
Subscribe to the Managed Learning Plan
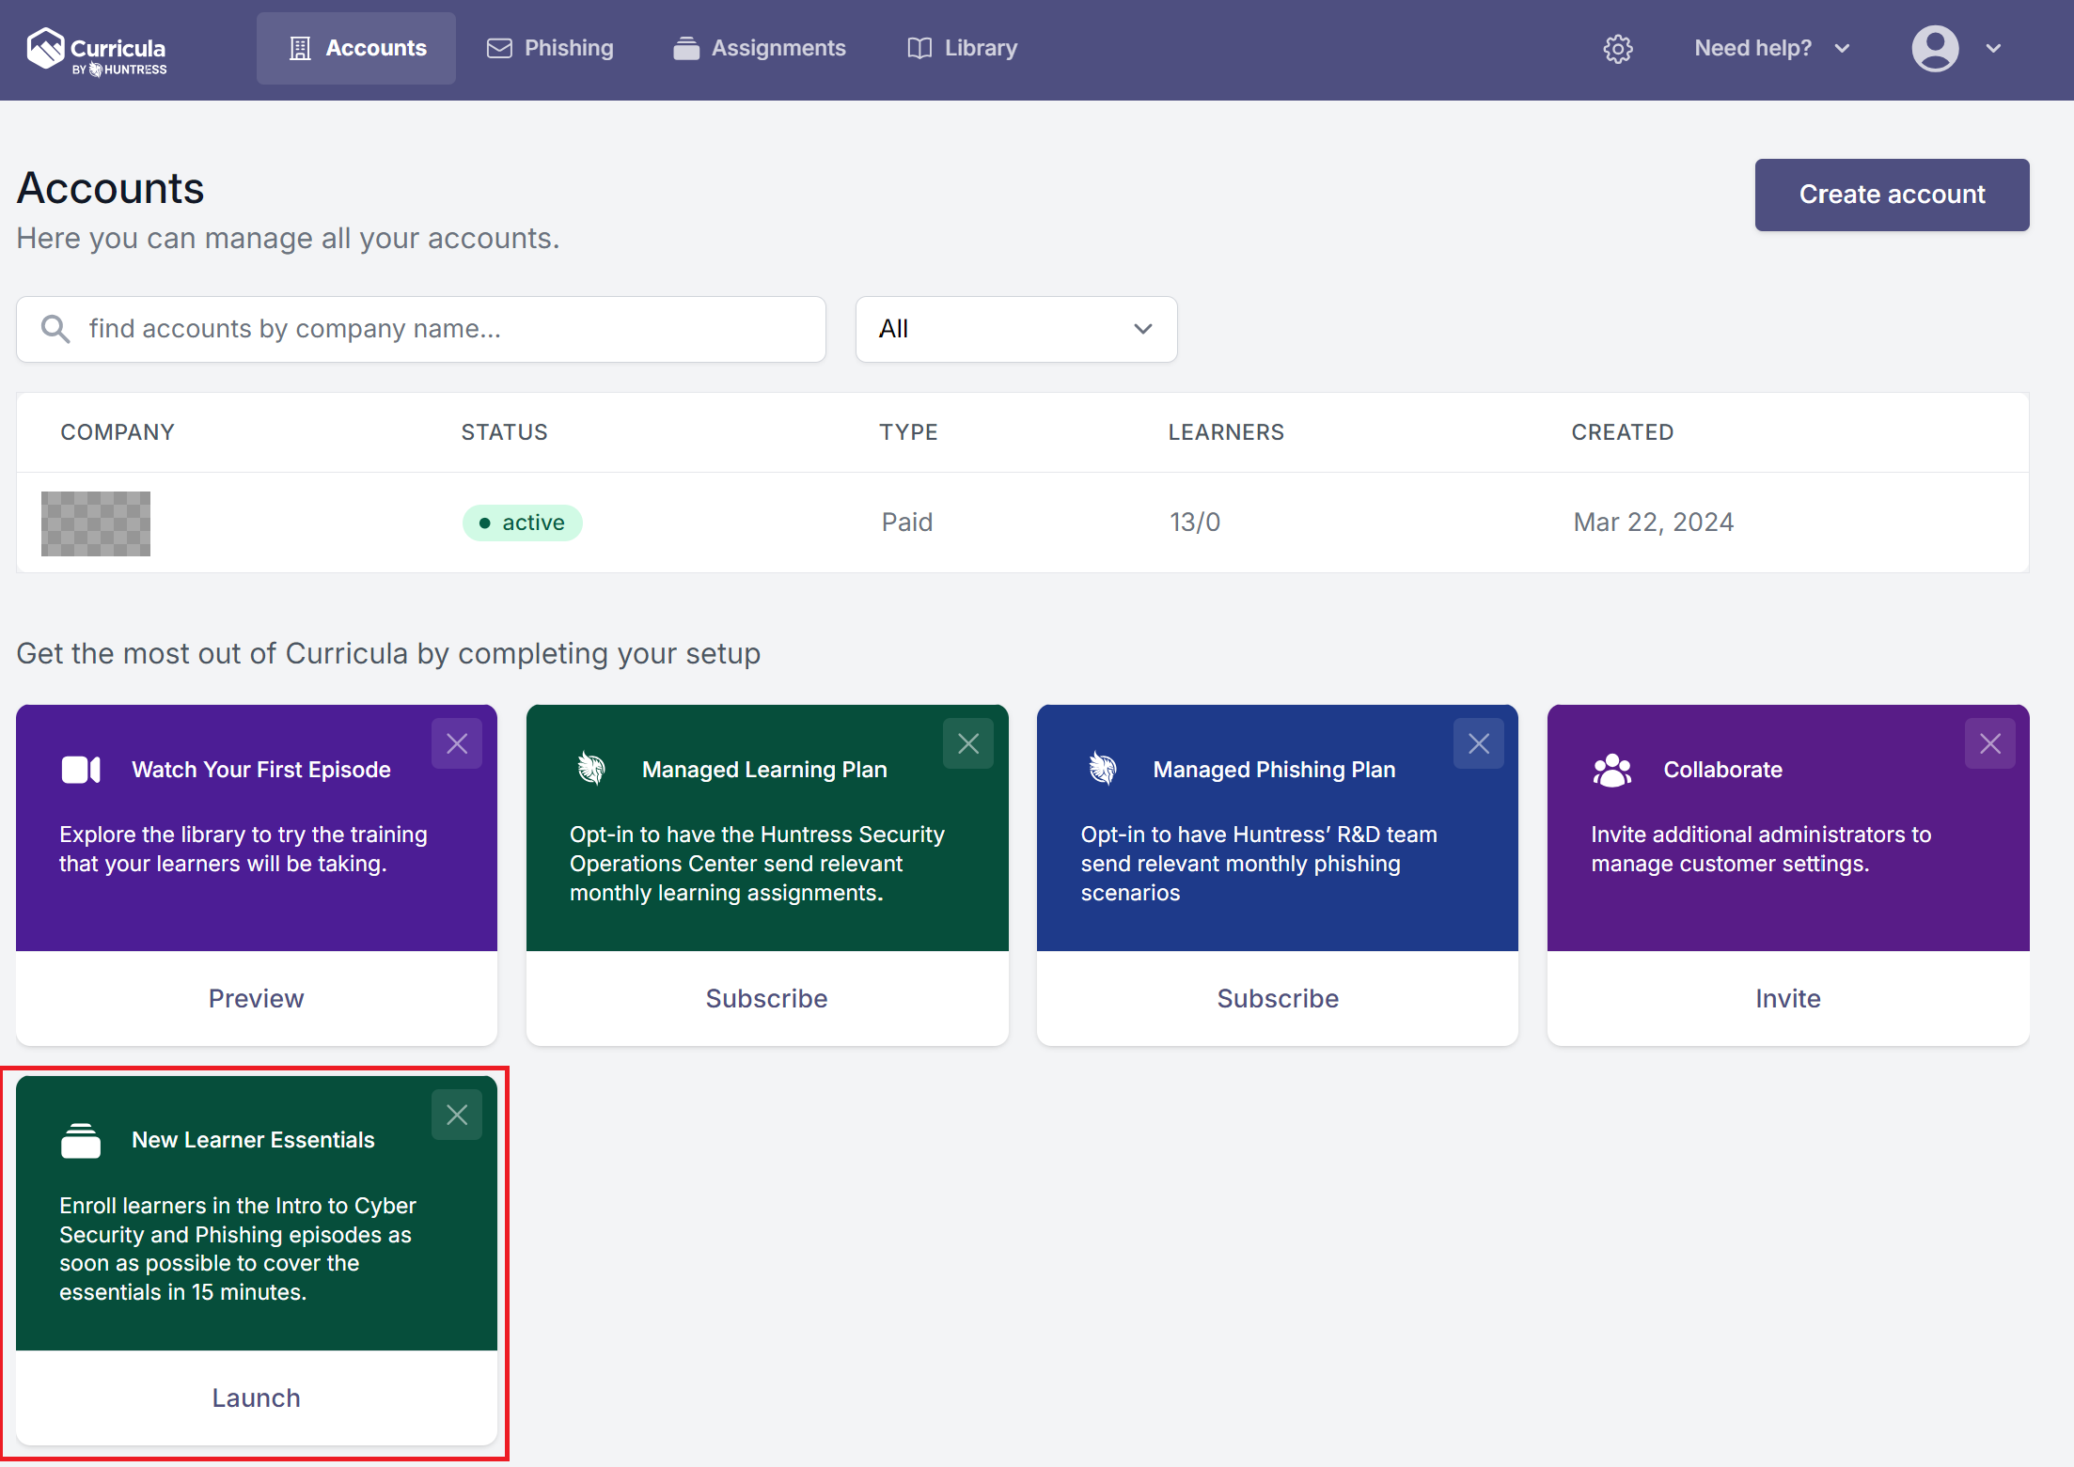pyautogui.click(x=767, y=998)
